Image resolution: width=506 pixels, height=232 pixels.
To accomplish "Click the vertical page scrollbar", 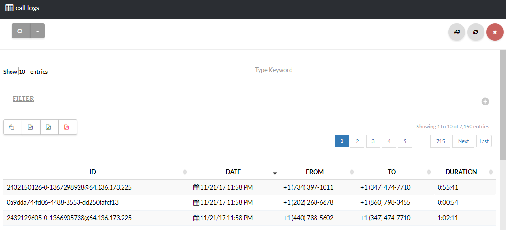I will [503, 105].
